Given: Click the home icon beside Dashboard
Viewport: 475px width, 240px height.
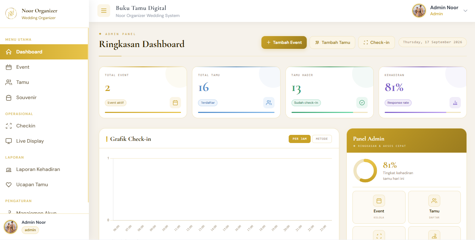Looking at the screenshot, I should click(x=9, y=52).
